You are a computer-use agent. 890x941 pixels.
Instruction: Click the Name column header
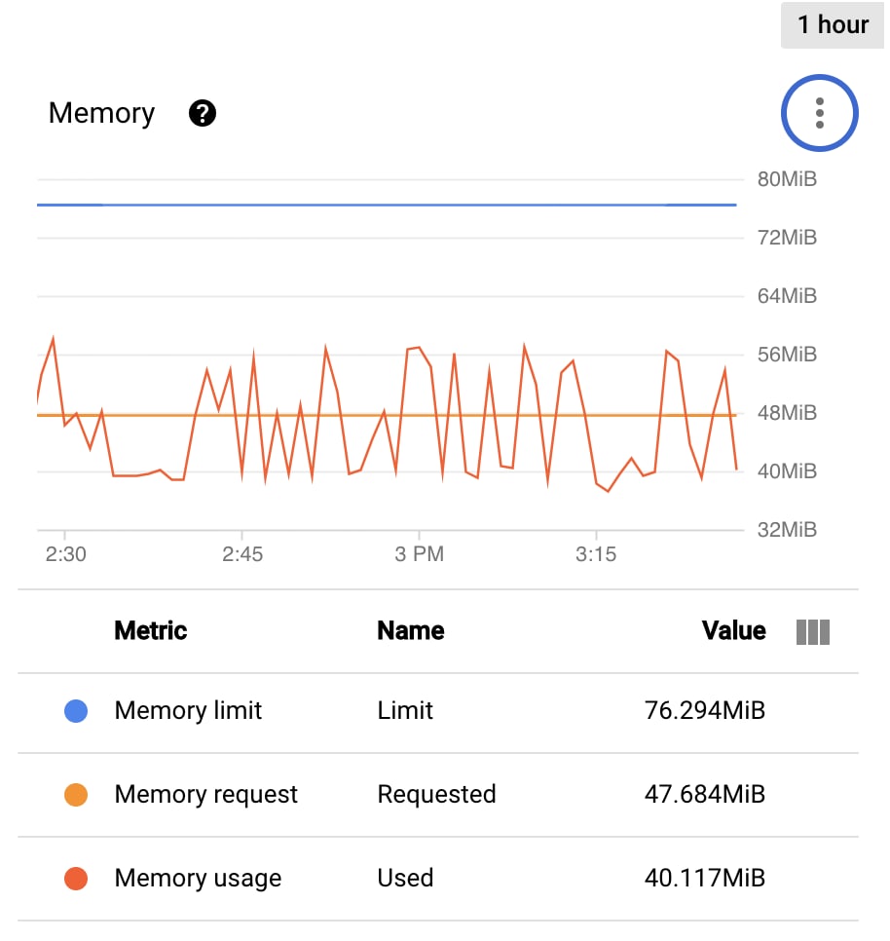point(411,630)
